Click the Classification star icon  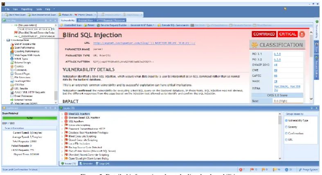pos(254,45)
